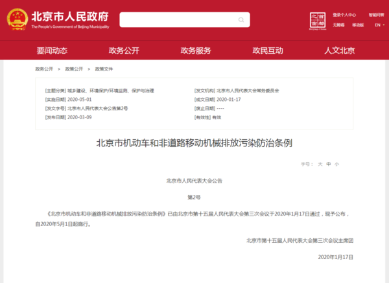Open 智能问答 smart Q&A link
The height and width of the screenshot is (283, 389).
click(x=376, y=14)
